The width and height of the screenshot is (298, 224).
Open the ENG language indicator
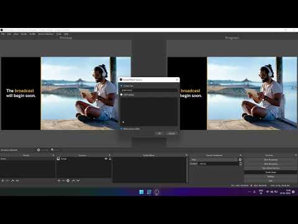(x=261, y=192)
